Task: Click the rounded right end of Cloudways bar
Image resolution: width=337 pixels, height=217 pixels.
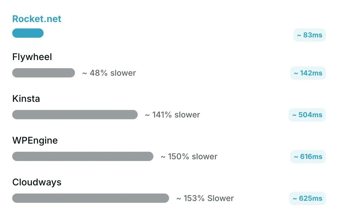Action: (x=165, y=198)
